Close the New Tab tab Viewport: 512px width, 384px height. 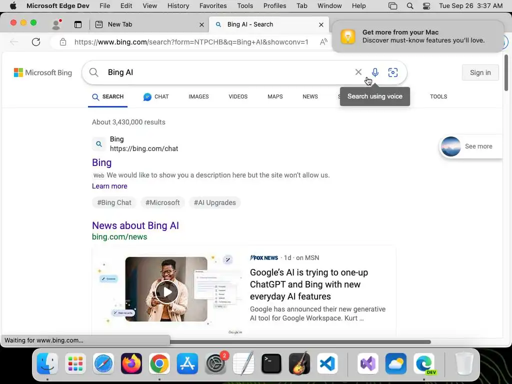(x=202, y=24)
